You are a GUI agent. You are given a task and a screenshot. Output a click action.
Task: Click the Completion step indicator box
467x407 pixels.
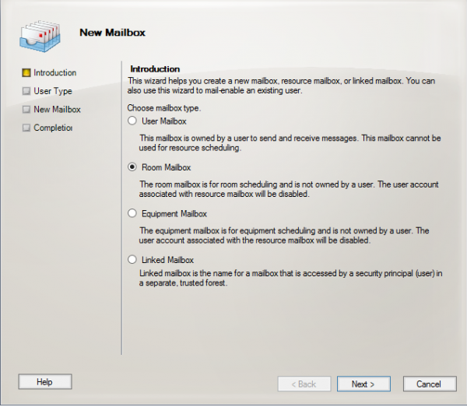click(26, 128)
